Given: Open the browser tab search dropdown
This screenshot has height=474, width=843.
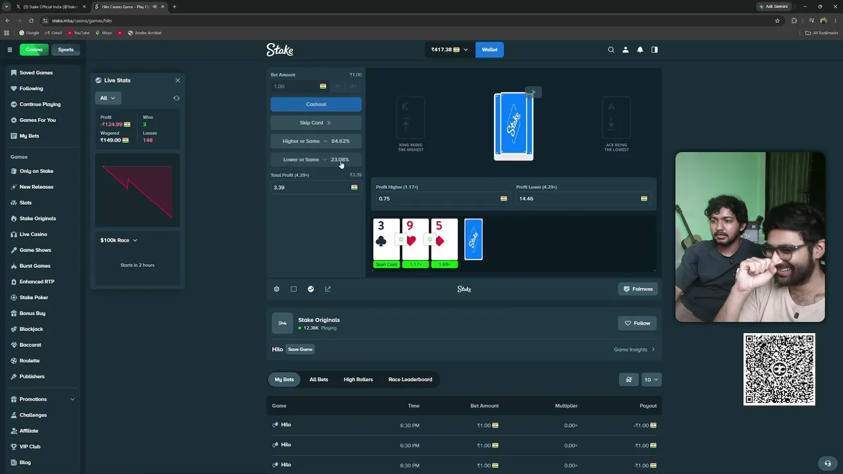Looking at the screenshot, I should point(7,7).
